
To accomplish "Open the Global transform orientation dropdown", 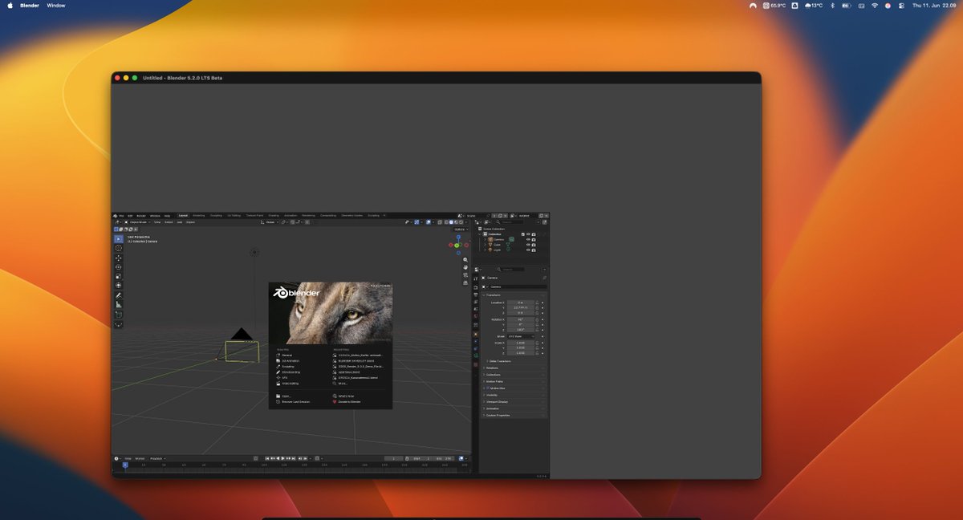I will point(270,222).
